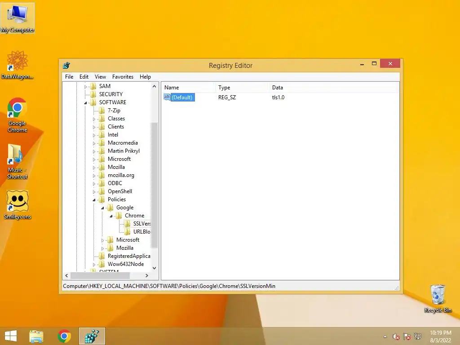
Task: Click the Type column header
Action: [x=242, y=88]
